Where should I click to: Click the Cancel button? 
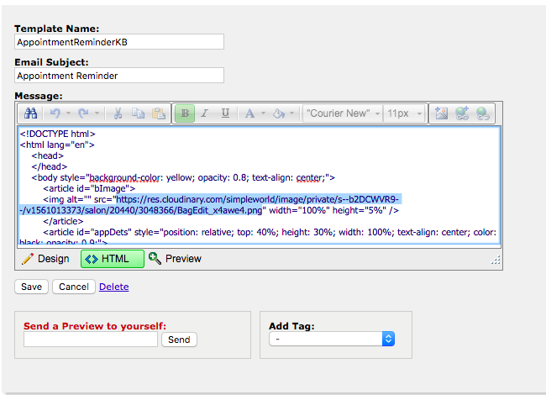pyautogui.click(x=73, y=287)
